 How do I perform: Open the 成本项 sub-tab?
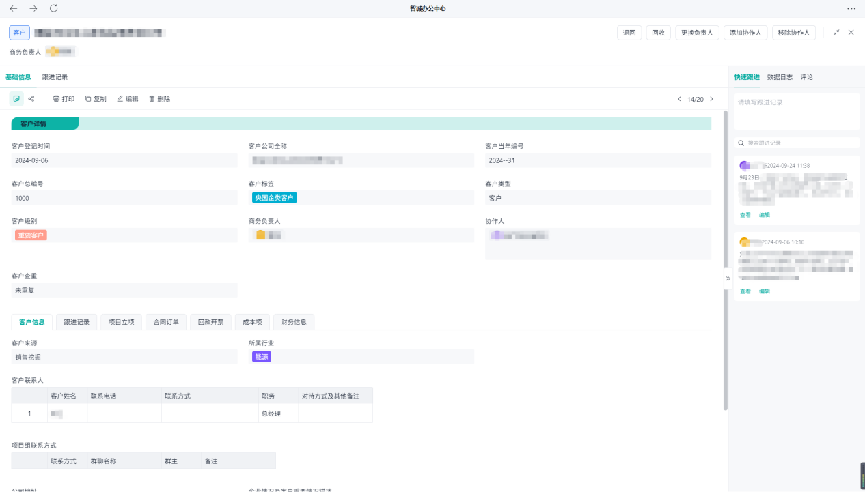tap(251, 322)
